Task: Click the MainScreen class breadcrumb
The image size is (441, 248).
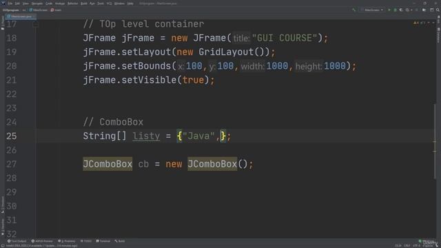Action: click(39, 10)
